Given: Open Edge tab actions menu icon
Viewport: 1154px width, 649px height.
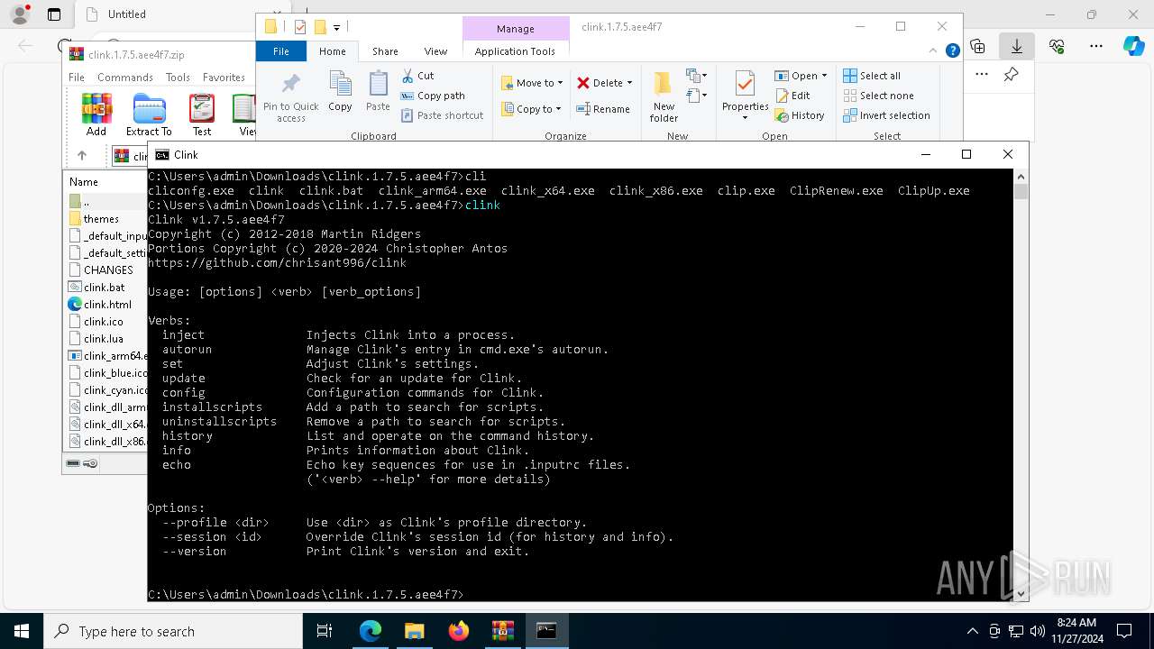Looking at the screenshot, I should tap(54, 14).
